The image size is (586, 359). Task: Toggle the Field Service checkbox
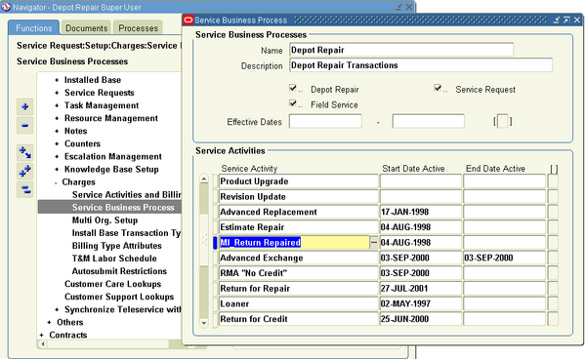click(x=293, y=103)
